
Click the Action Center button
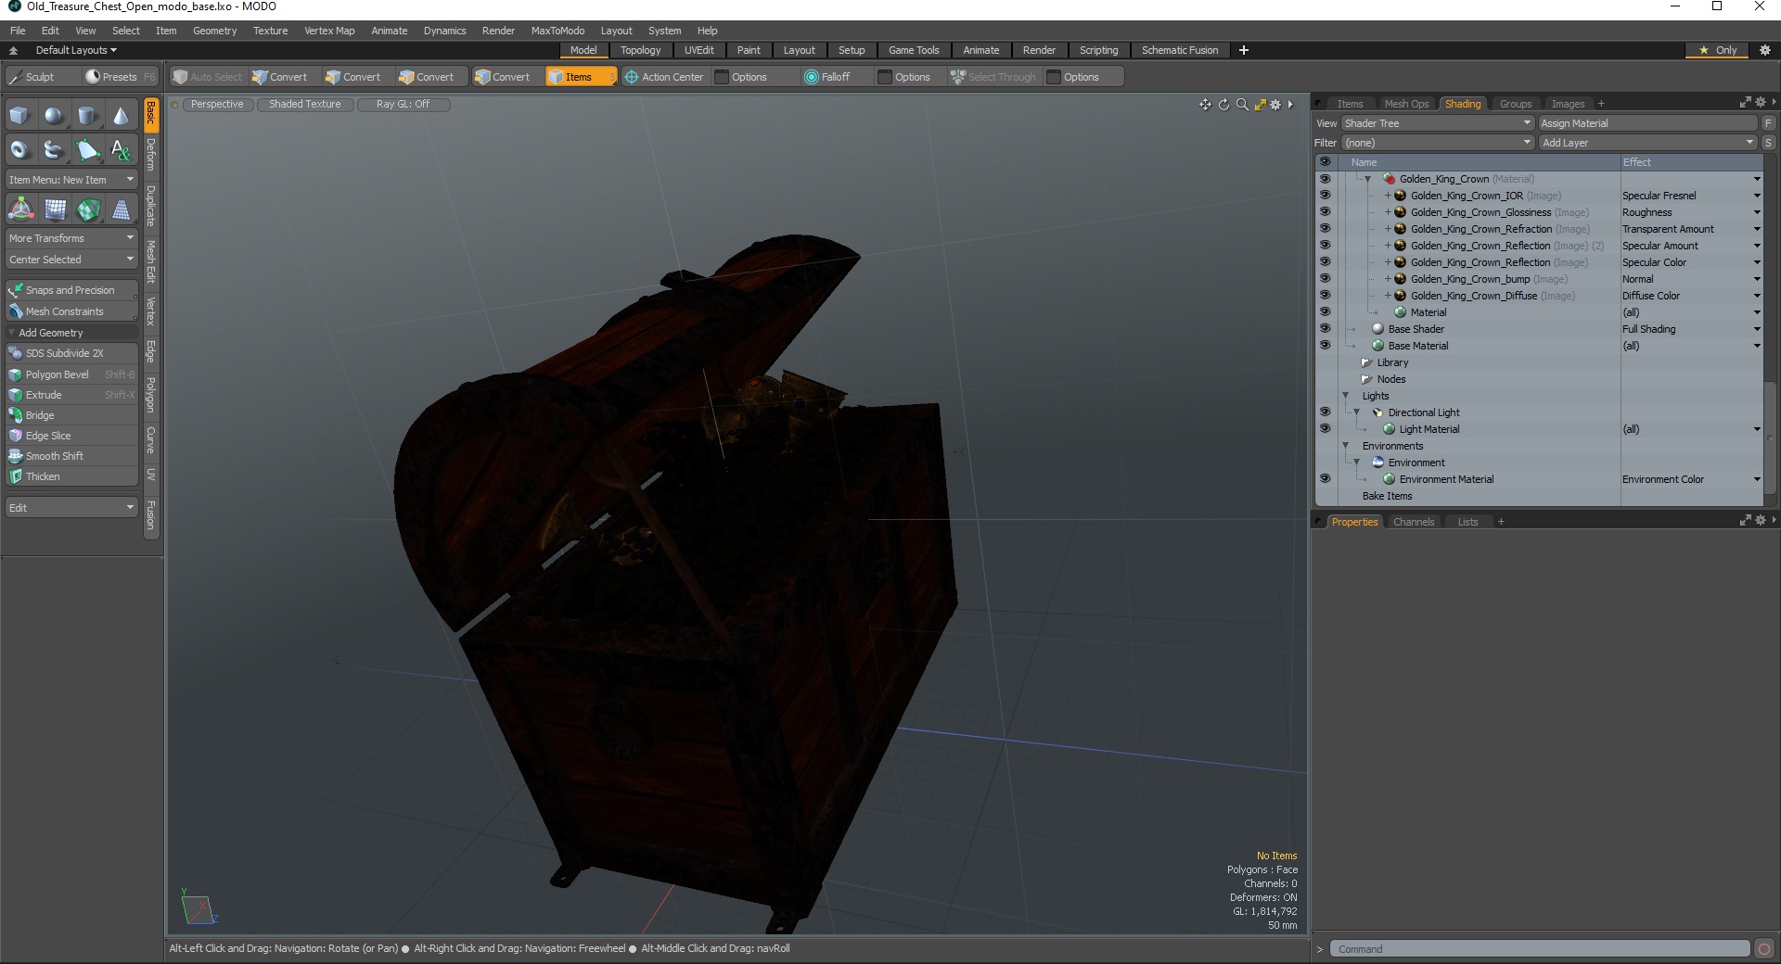coord(664,77)
